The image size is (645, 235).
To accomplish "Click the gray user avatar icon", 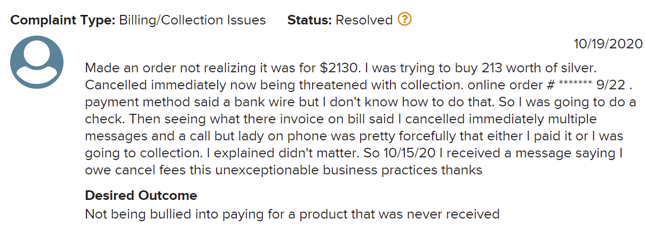I will pyautogui.click(x=37, y=62).
